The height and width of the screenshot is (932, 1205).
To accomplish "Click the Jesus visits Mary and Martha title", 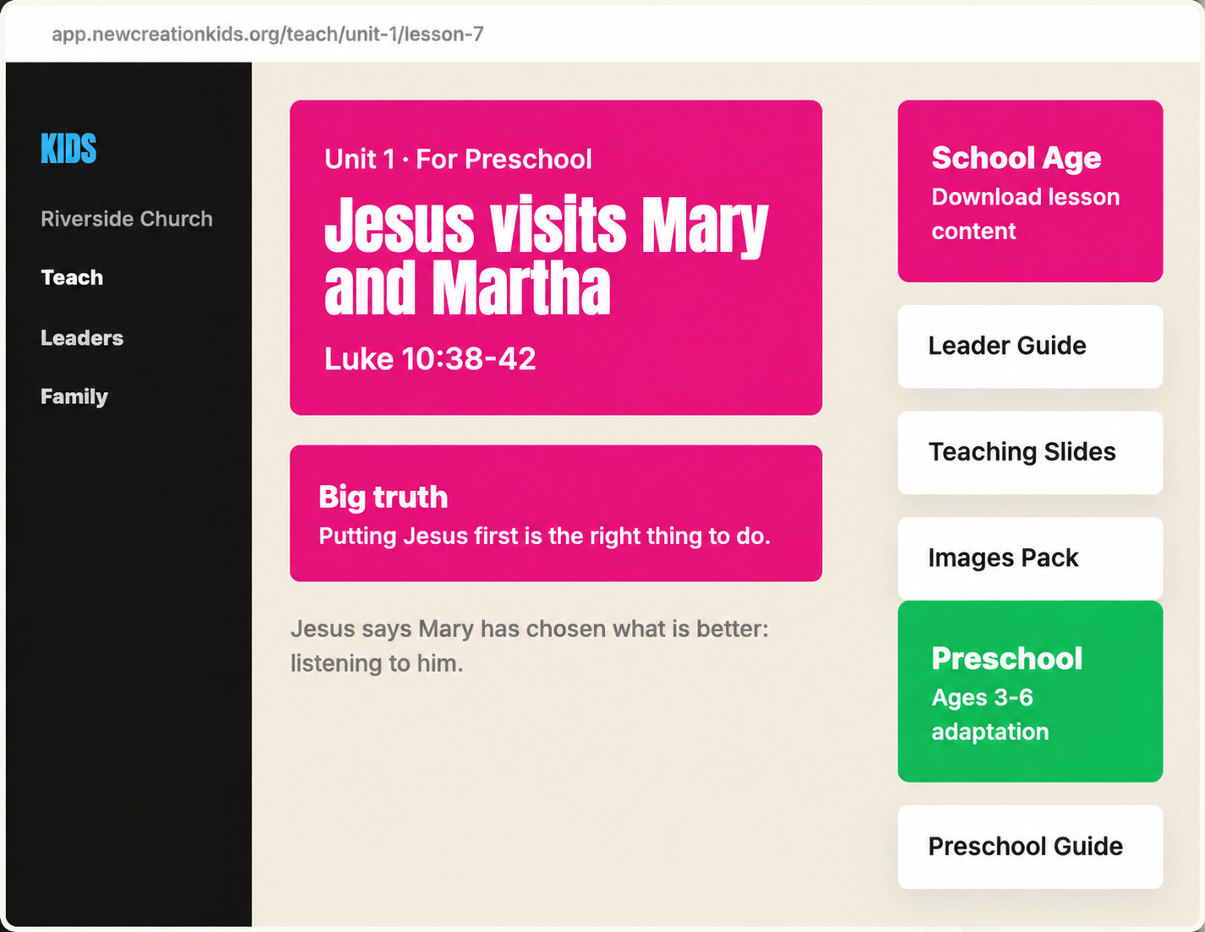I will [546, 257].
